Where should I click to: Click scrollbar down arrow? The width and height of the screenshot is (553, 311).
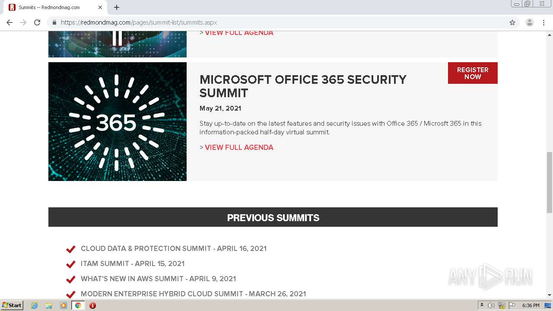tap(549, 295)
